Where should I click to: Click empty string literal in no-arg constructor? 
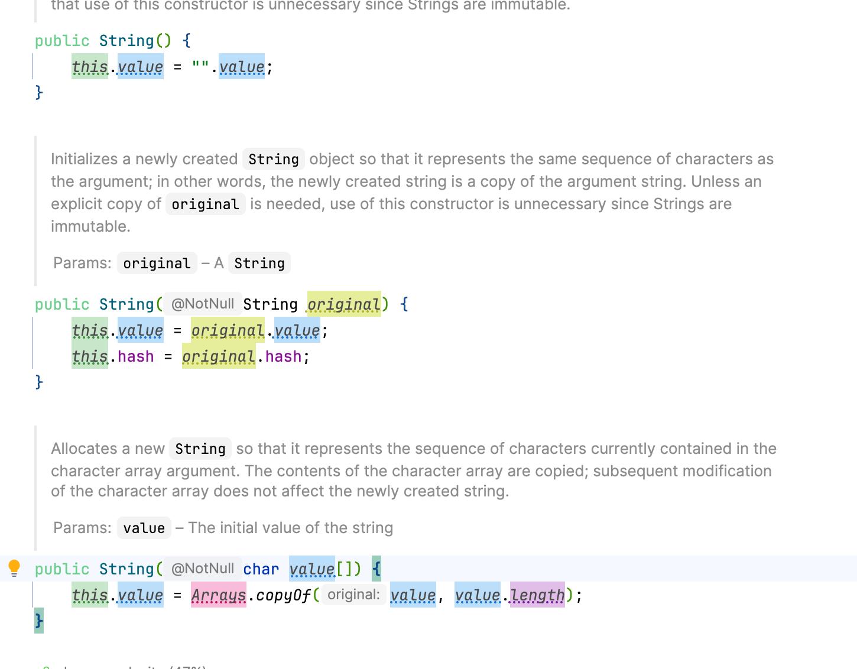tap(200, 67)
